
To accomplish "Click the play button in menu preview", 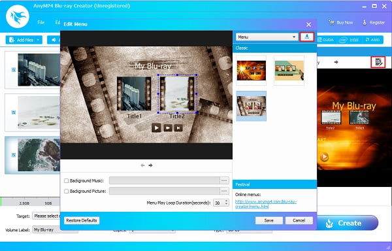I will click(156, 128).
